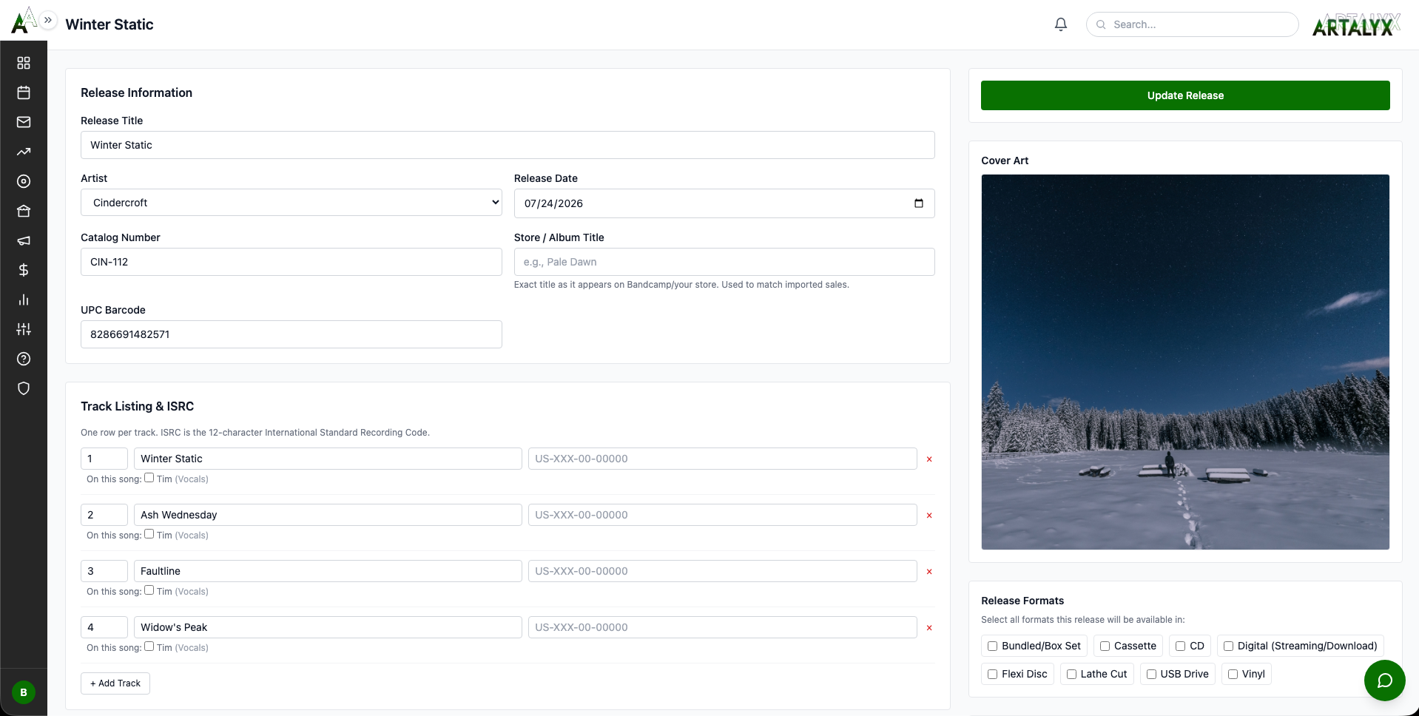Open the dashboard grid icon in sidebar

pyautogui.click(x=24, y=63)
